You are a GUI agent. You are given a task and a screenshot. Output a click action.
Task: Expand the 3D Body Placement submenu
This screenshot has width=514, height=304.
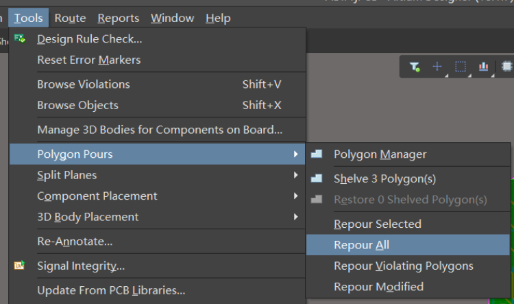tap(158, 217)
